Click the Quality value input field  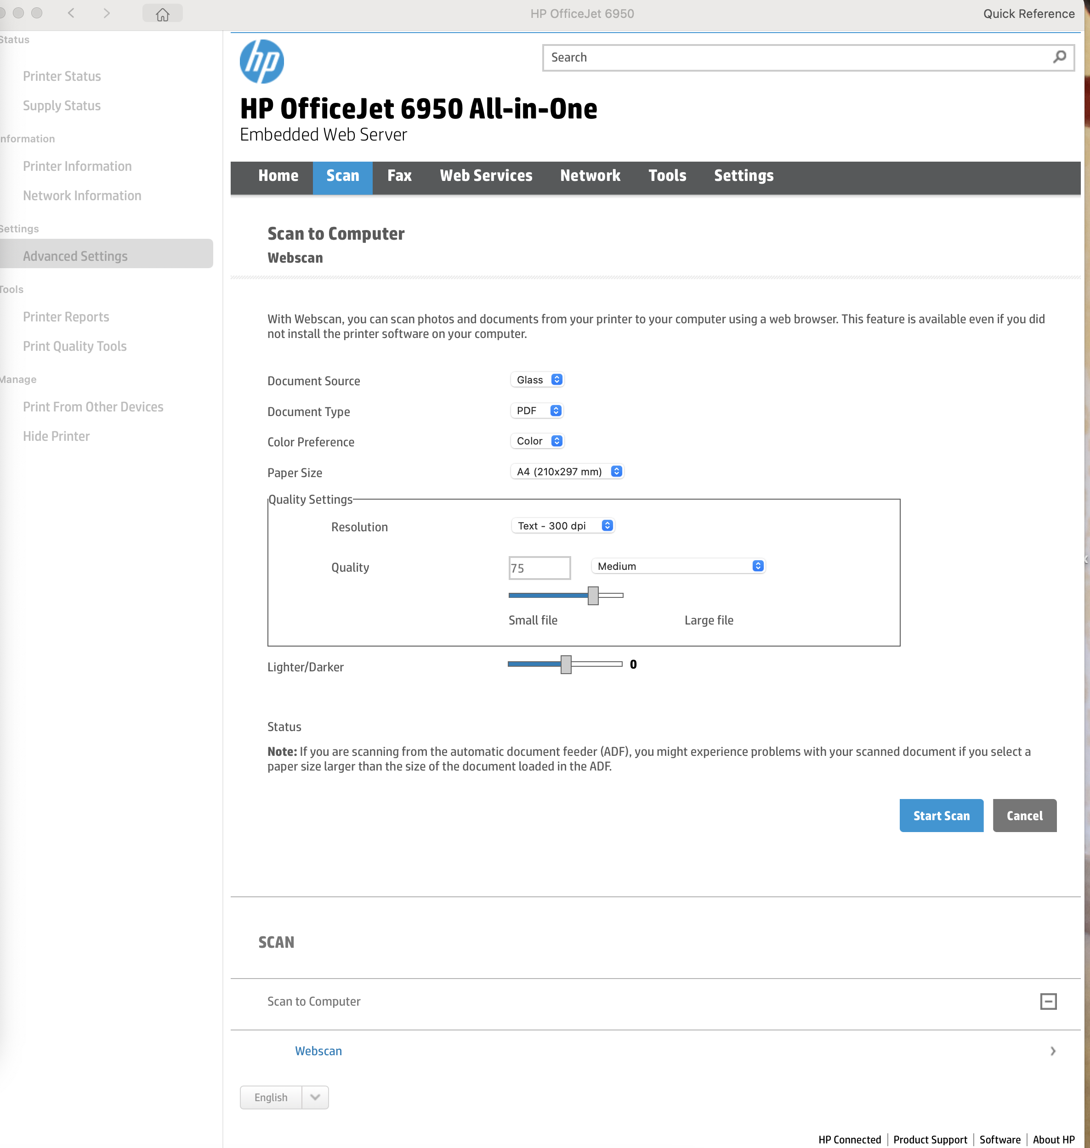tap(539, 567)
